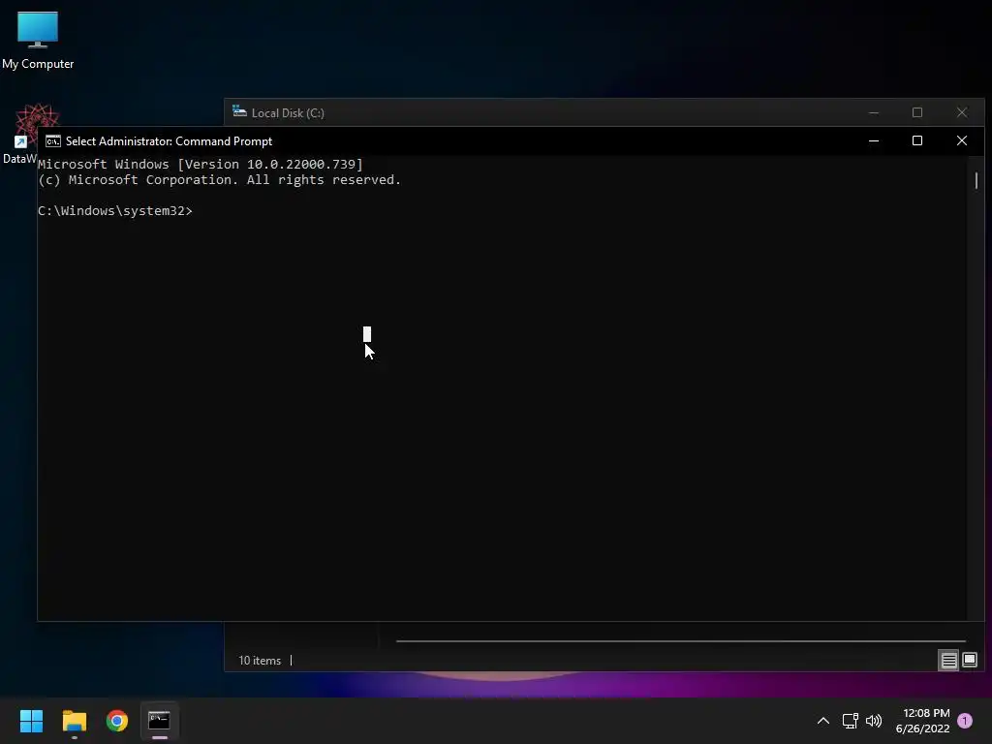Switch File Explorer to details view

pyautogui.click(x=948, y=661)
